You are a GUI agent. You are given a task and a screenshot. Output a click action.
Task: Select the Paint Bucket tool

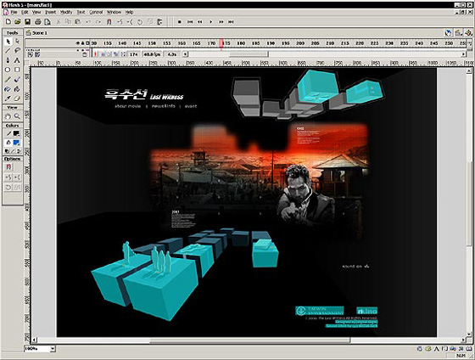17,89
